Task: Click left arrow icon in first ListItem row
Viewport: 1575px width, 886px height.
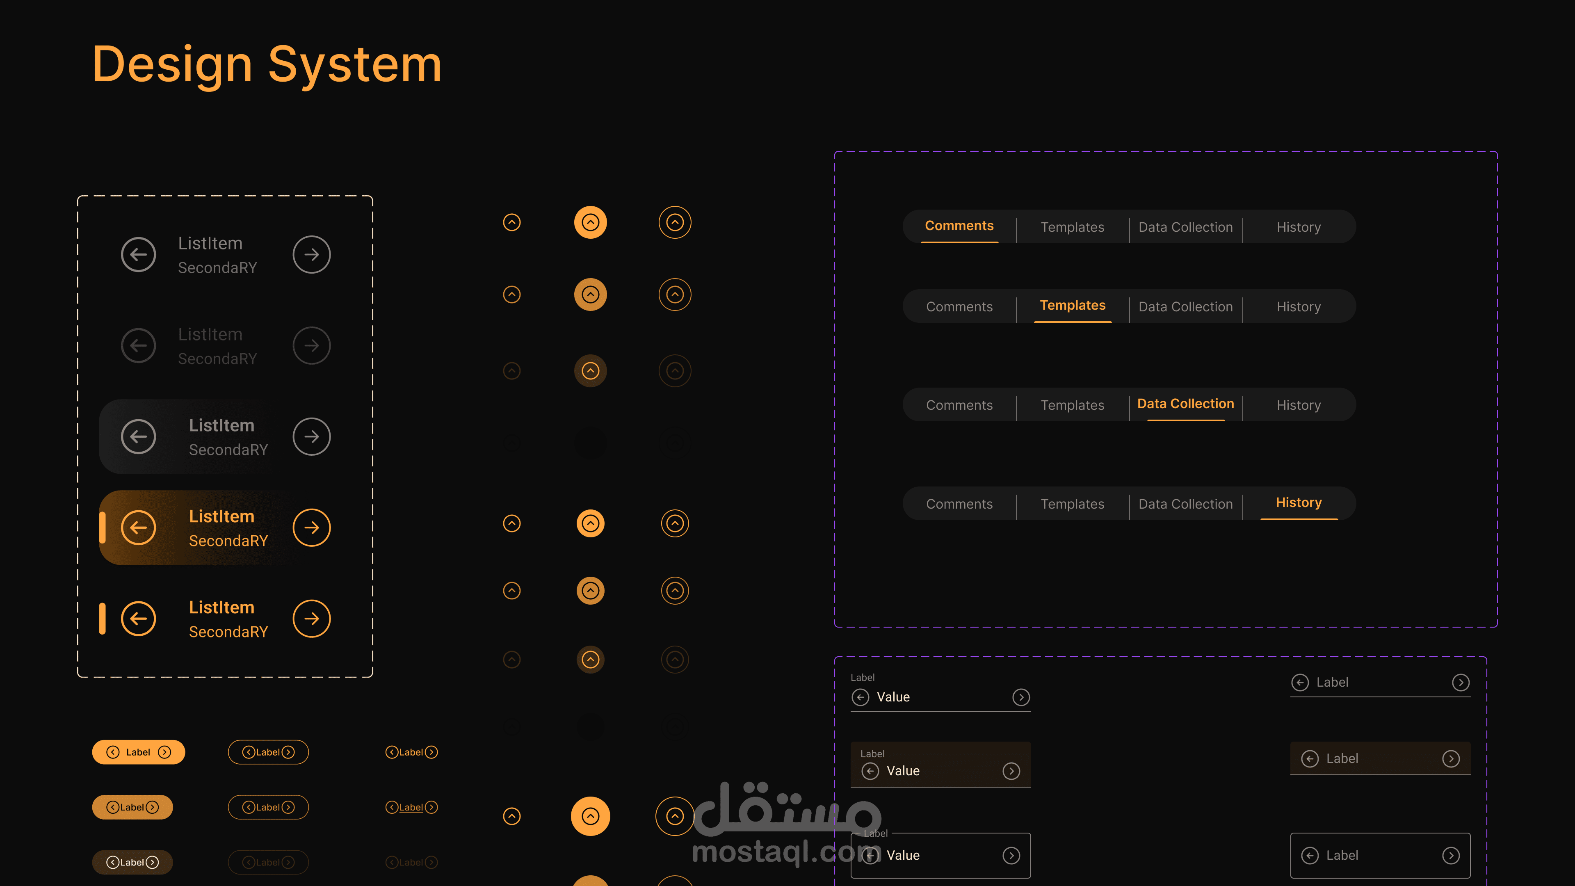Action: (x=138, y=254)
